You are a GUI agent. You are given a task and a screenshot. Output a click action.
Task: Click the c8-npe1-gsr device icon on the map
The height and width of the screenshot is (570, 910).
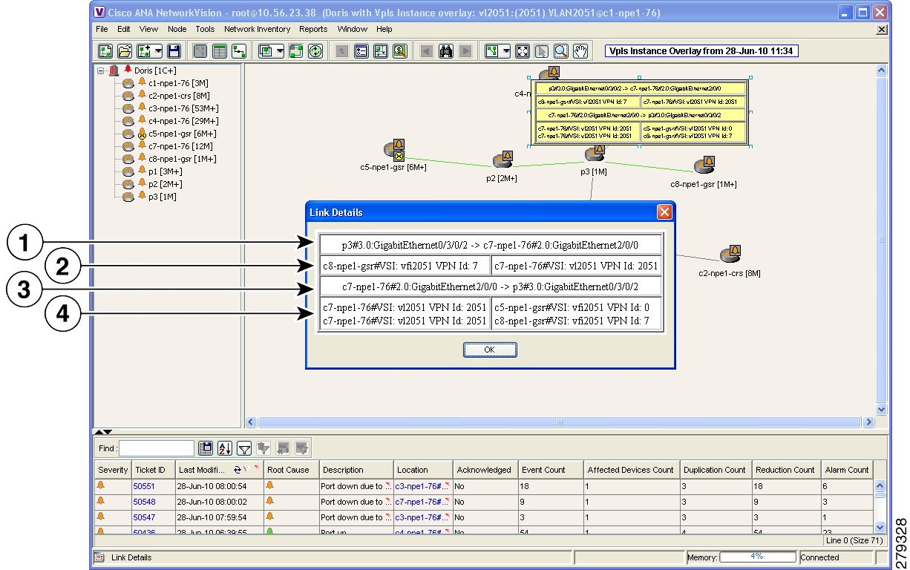704,166
